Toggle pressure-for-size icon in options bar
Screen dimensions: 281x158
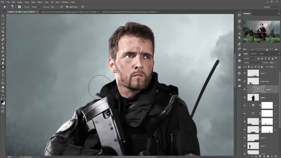[83, 7]
